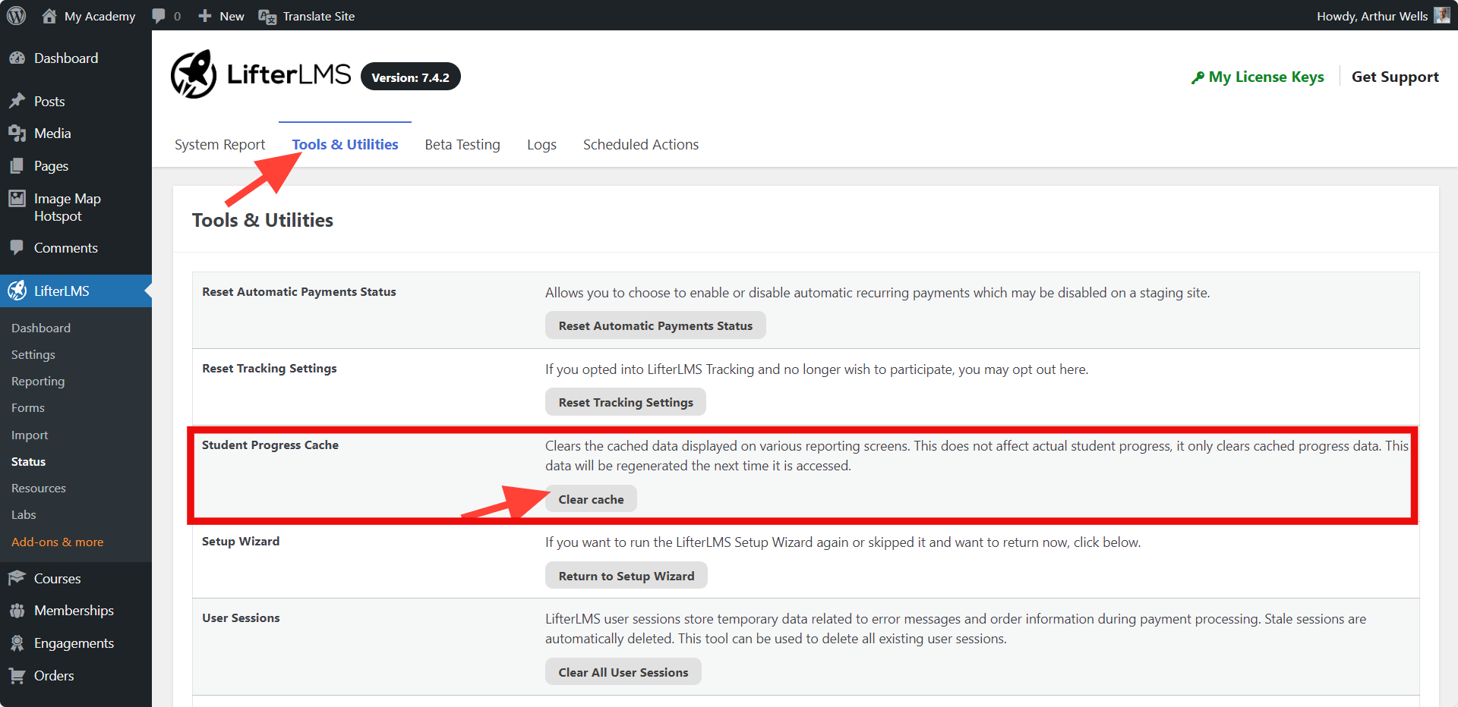Open Posts in the sidebar

pyautogui.click(x=49, y=101)
